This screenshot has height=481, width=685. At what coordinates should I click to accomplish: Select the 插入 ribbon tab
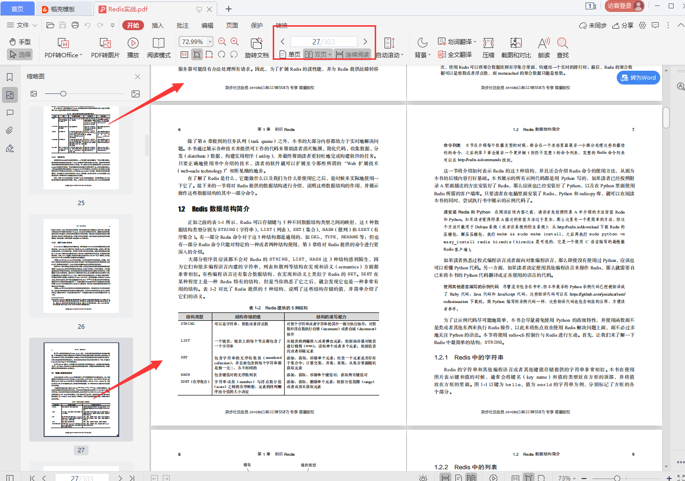point(158,25)
